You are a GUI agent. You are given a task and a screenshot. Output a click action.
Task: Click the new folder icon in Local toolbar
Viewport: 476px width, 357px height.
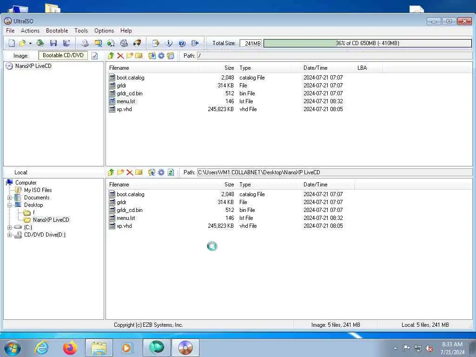click(x=120, y=172)
